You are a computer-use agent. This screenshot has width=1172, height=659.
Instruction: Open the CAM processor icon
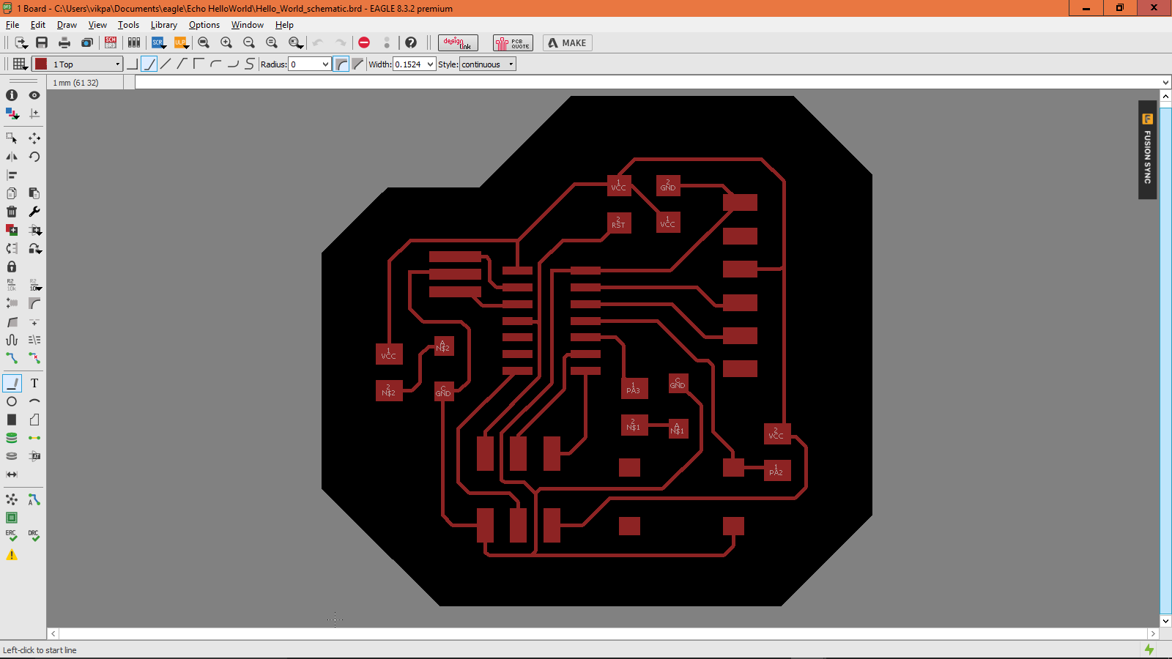pyautogui.click(x=87, y=42)
